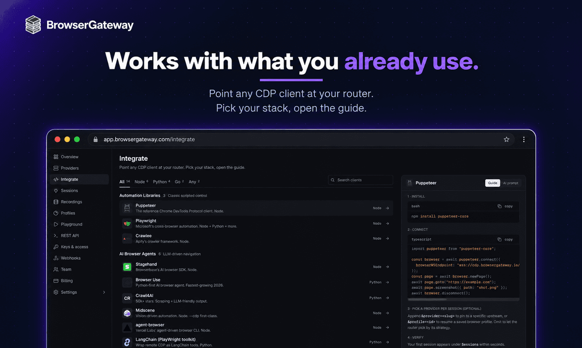Copy the typescript connect snippet

(505, 239)
